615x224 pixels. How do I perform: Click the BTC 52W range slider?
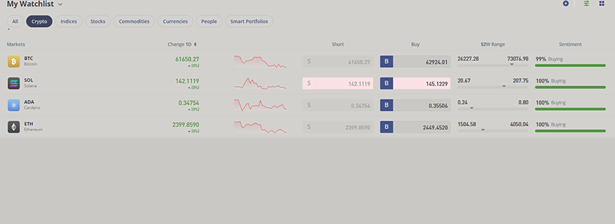(x=493, y=65)
